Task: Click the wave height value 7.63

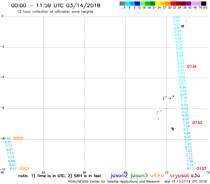Action: [x=189, y=158]
